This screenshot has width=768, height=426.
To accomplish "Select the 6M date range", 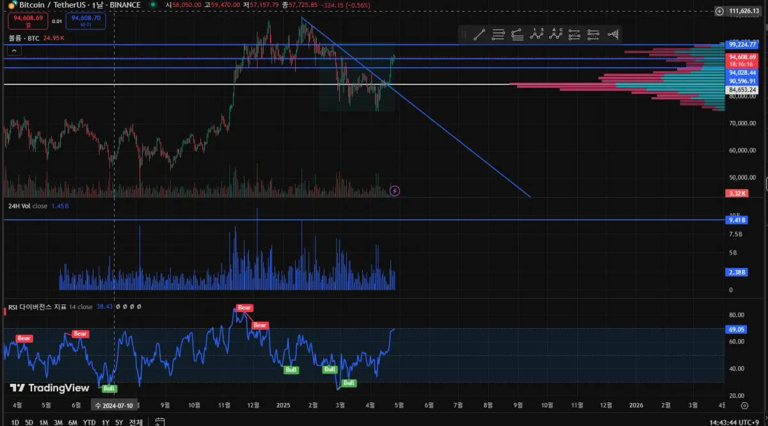I will click(73, 422).
